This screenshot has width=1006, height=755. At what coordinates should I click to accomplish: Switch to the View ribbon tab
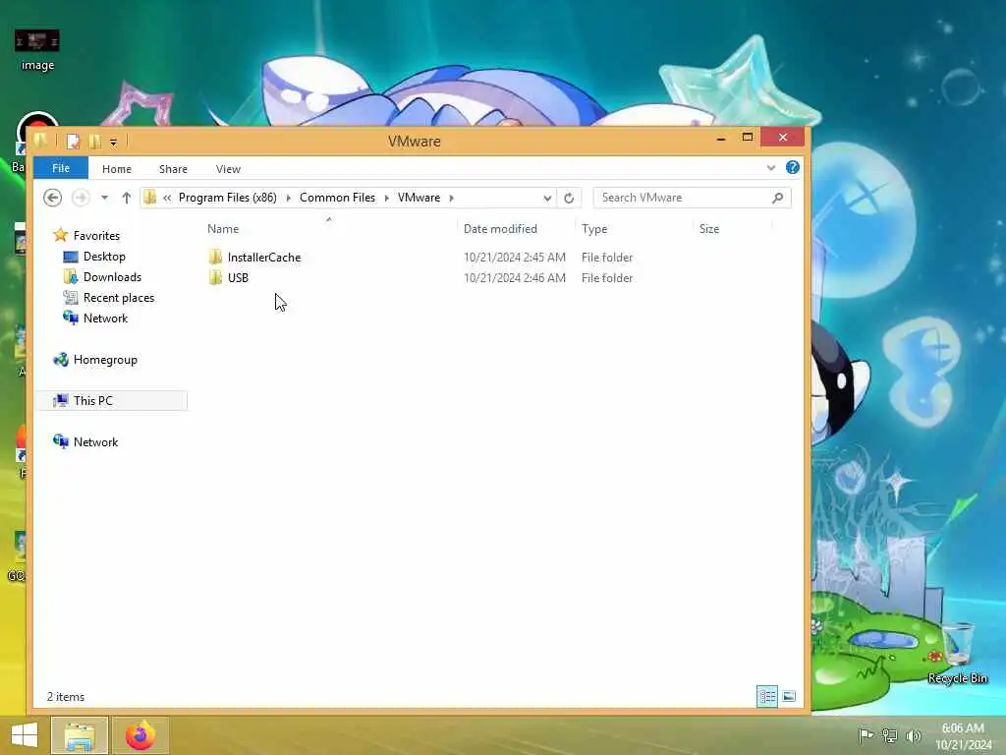[228, 169]
